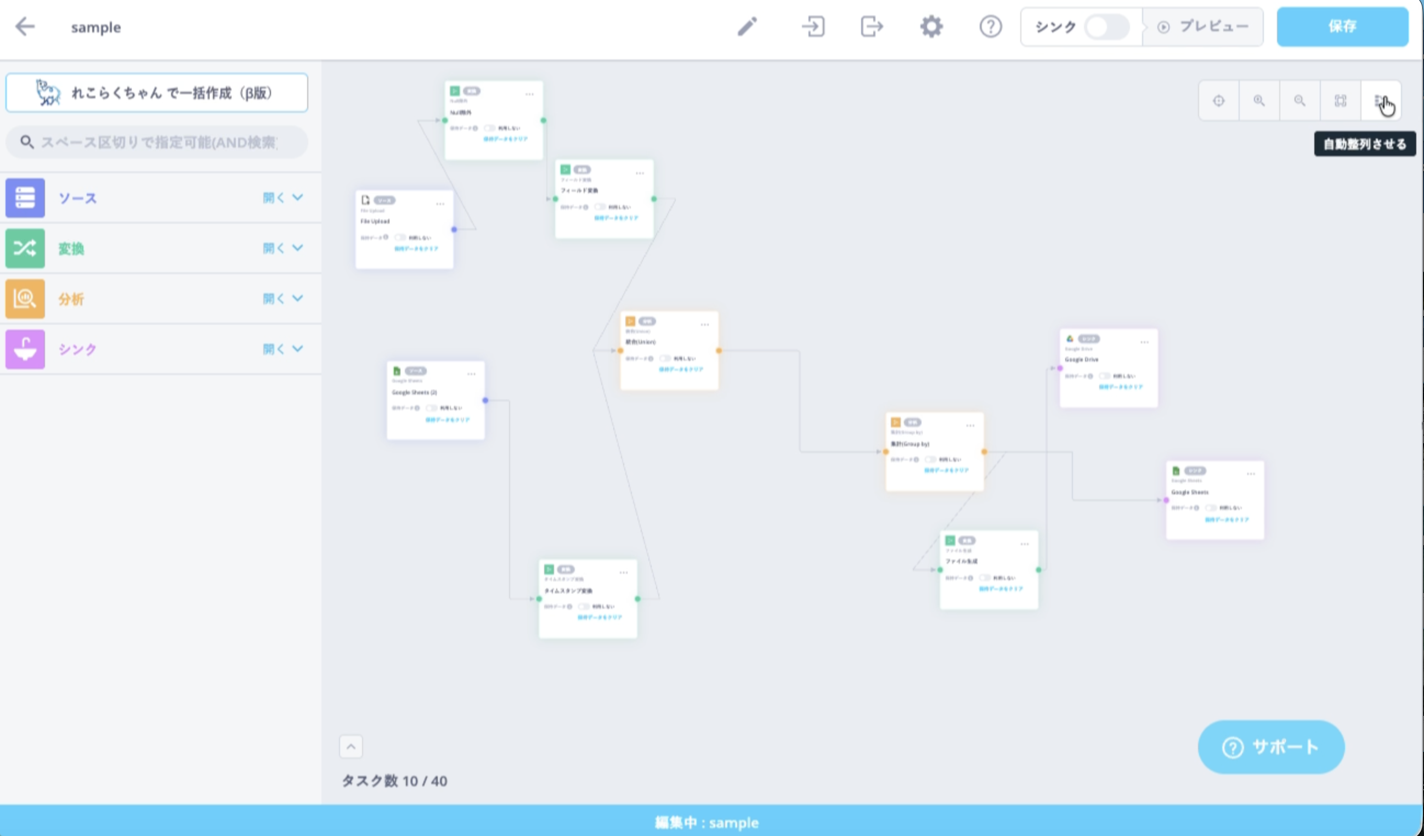Click the サポート support button
The image size is (1424, 836).
pyautogui.click(x=1271, y=747)
